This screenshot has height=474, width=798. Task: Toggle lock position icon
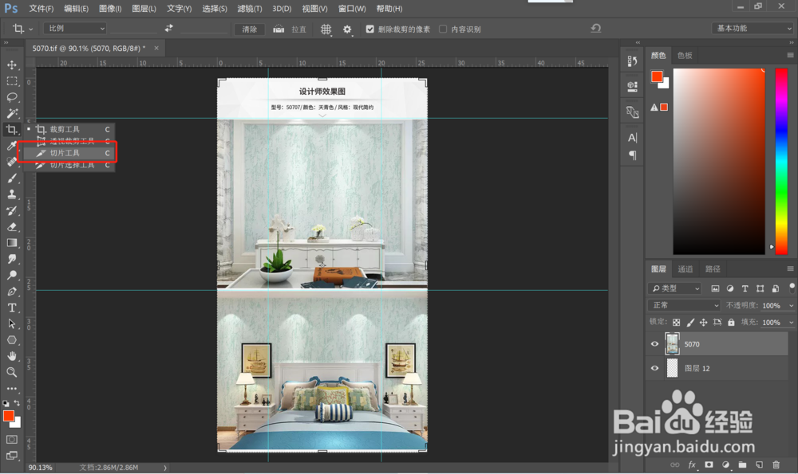click(x=703, y=322)
